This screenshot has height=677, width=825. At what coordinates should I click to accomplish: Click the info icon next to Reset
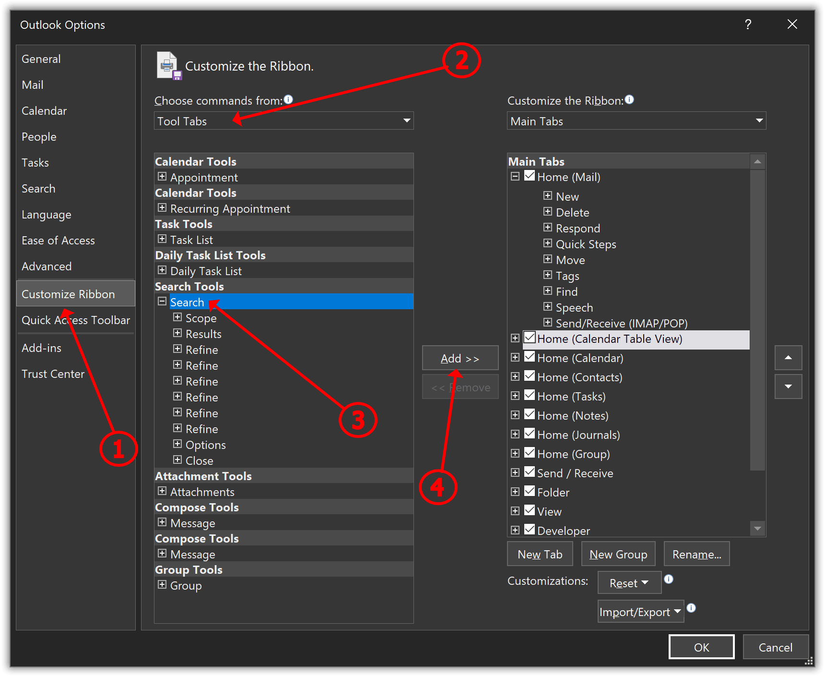click(669, 579)
